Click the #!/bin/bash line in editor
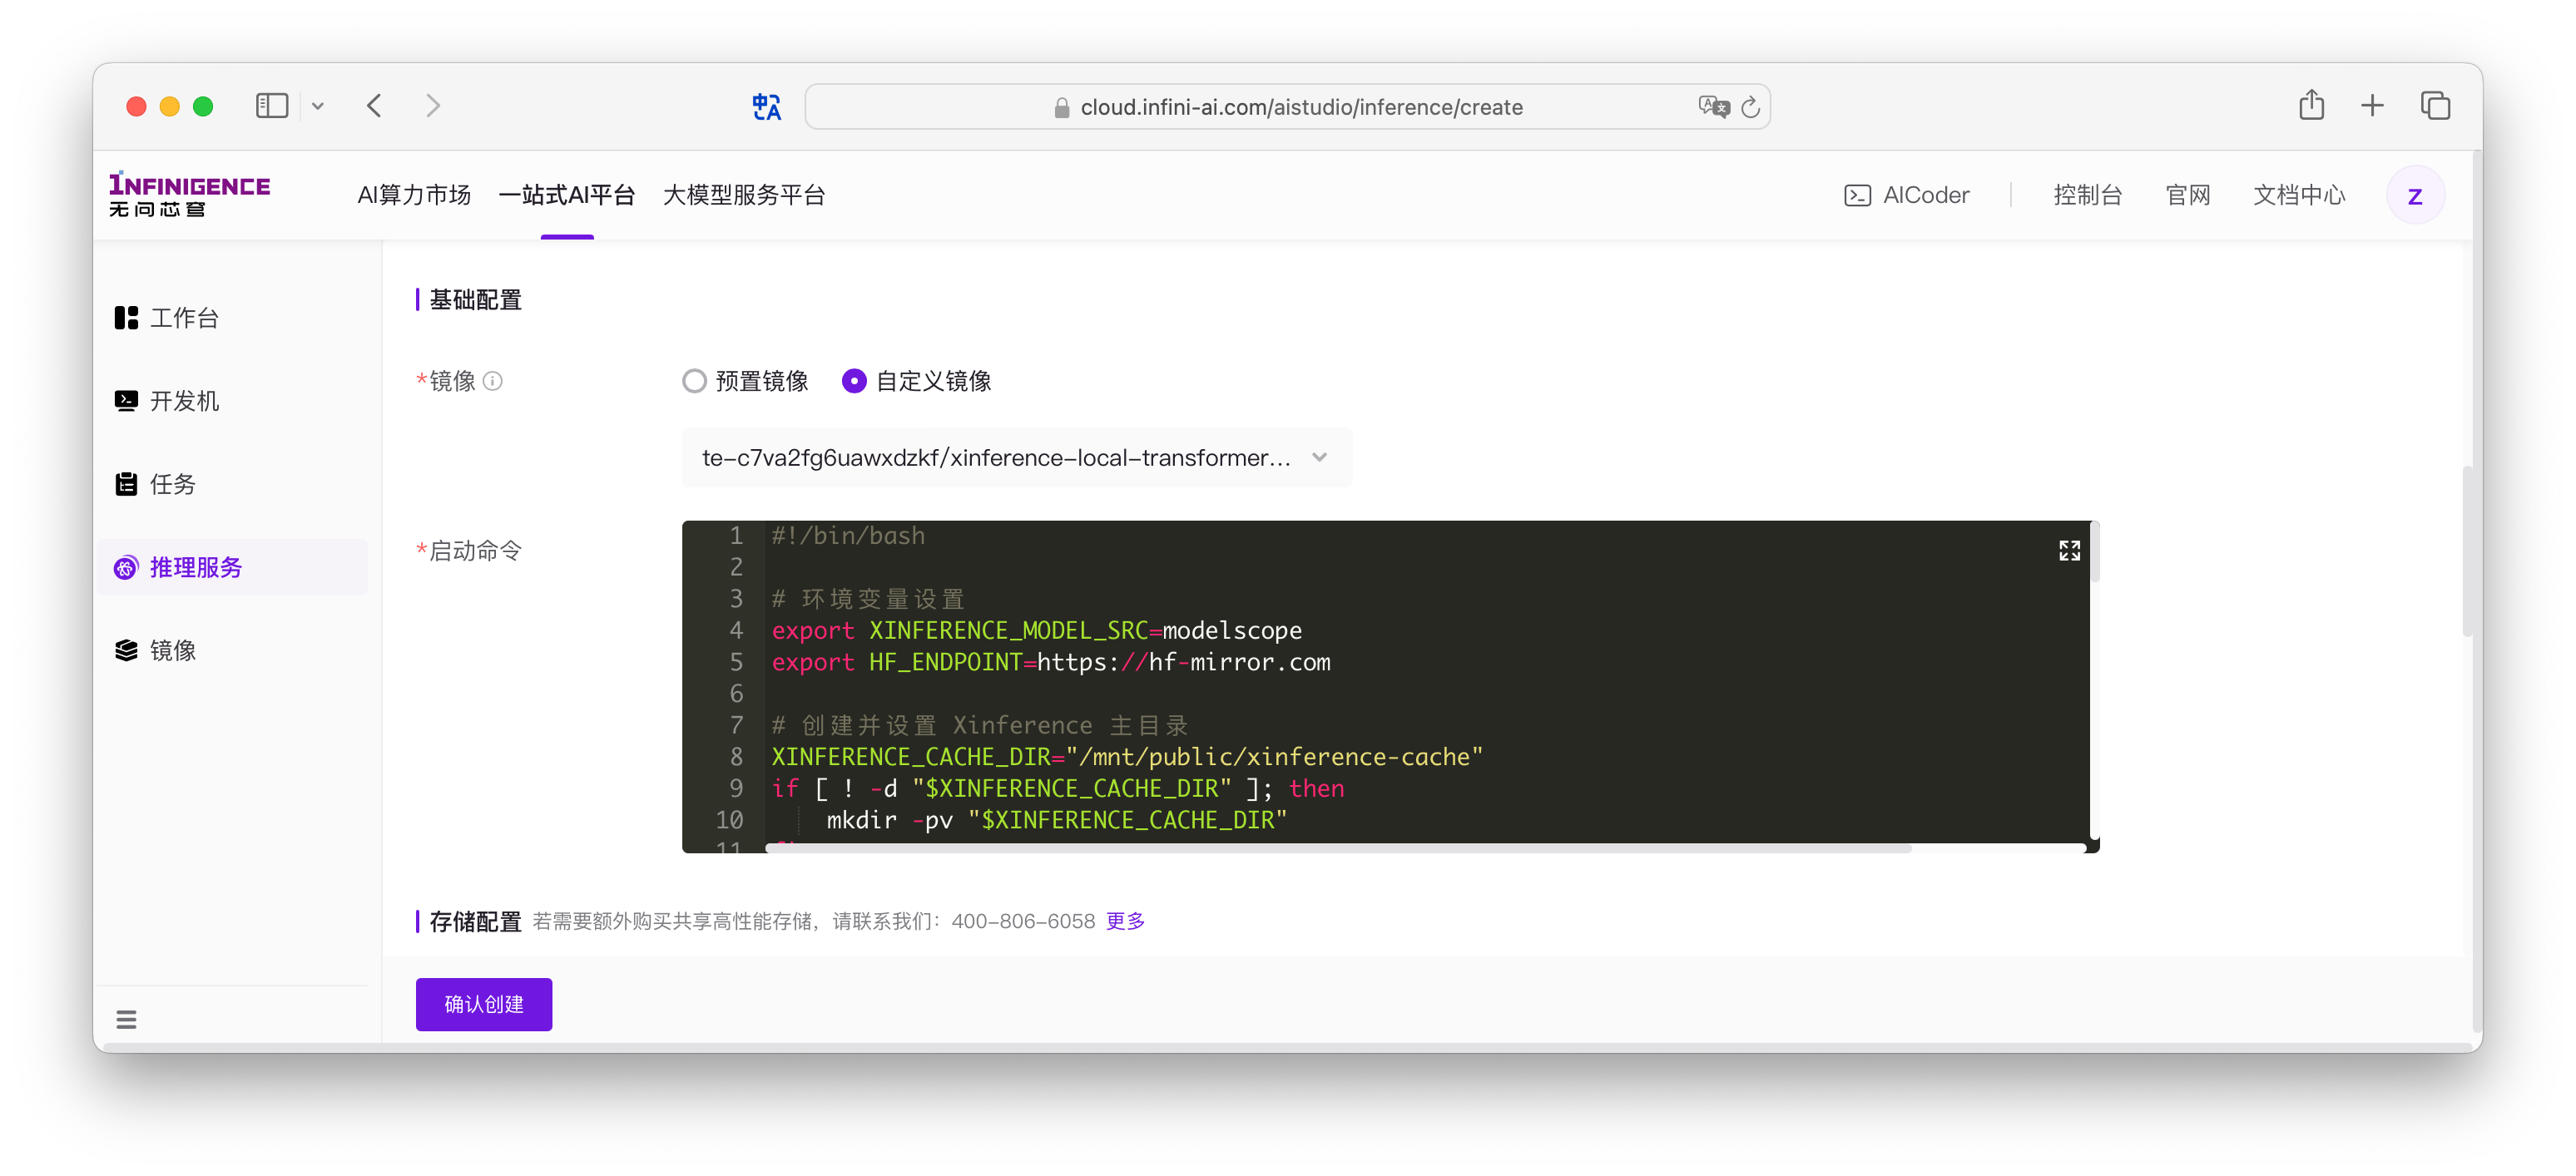 848,536
